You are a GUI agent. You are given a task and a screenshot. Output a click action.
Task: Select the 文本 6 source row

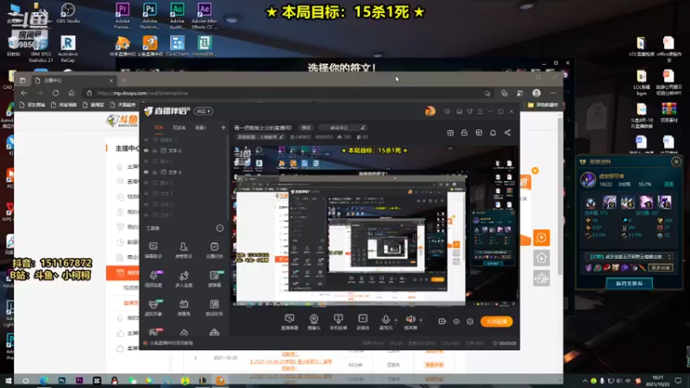185,150
